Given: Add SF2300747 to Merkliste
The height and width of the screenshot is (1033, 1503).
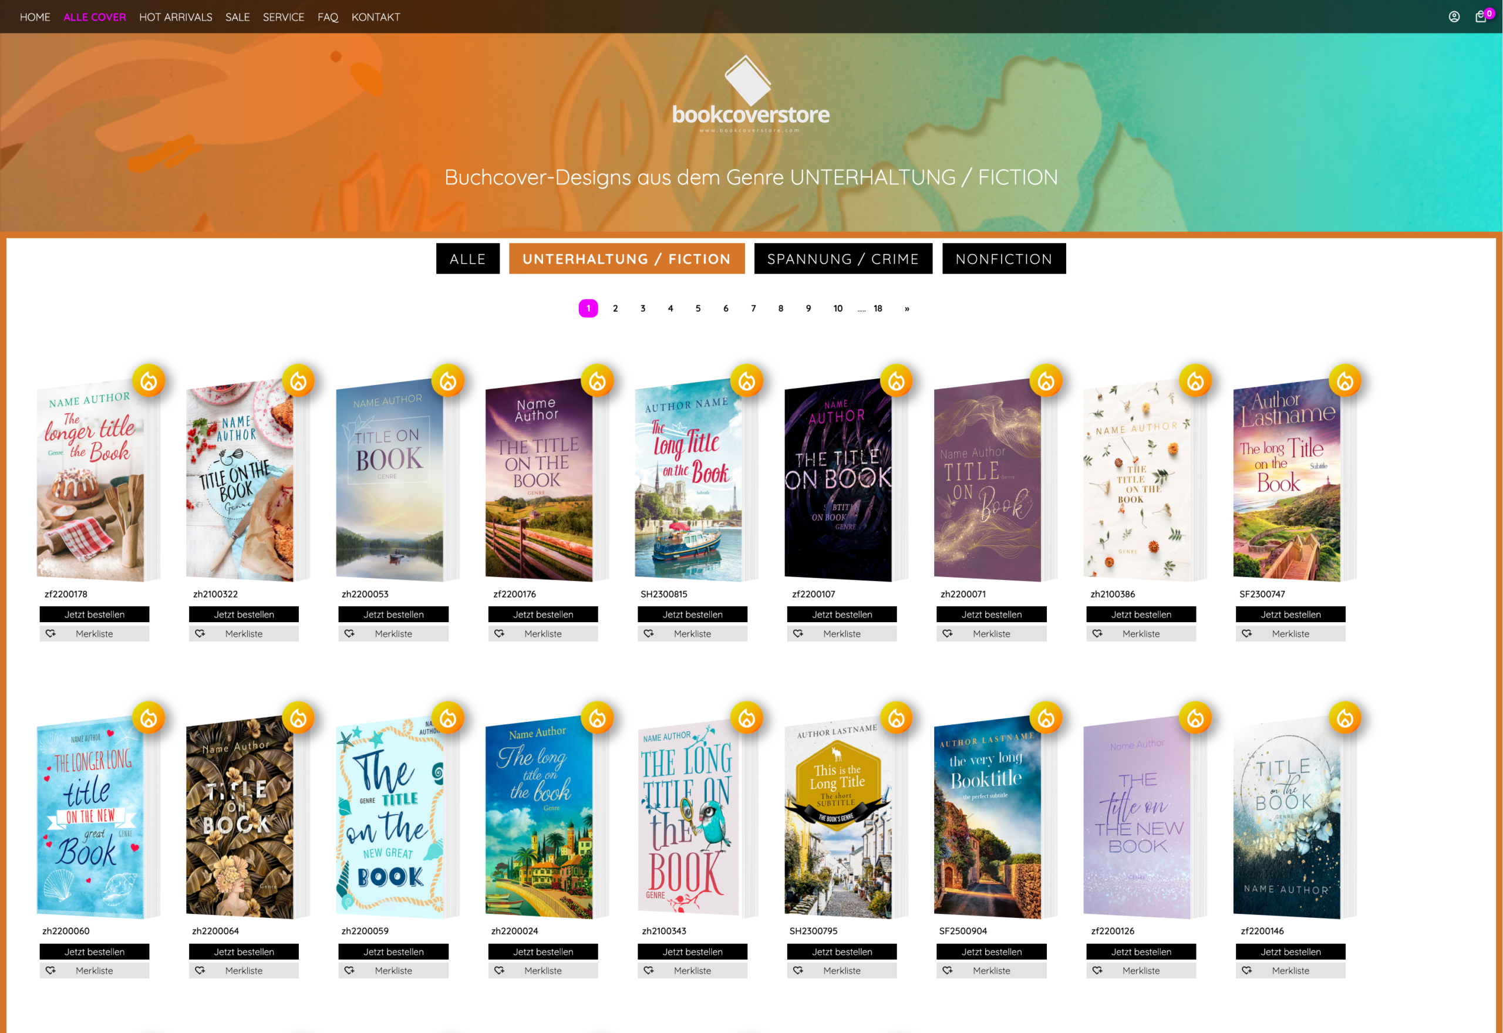Looking at the screenshot, I should [1289, 634].
